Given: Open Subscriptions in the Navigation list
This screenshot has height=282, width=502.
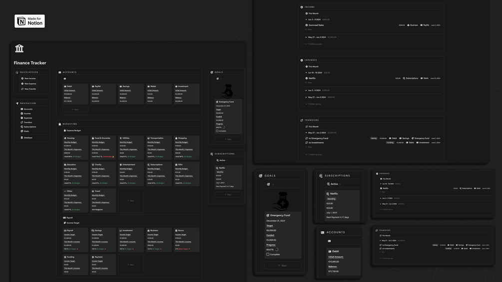Looking at the screenshot, I should [x=28, y=127].
